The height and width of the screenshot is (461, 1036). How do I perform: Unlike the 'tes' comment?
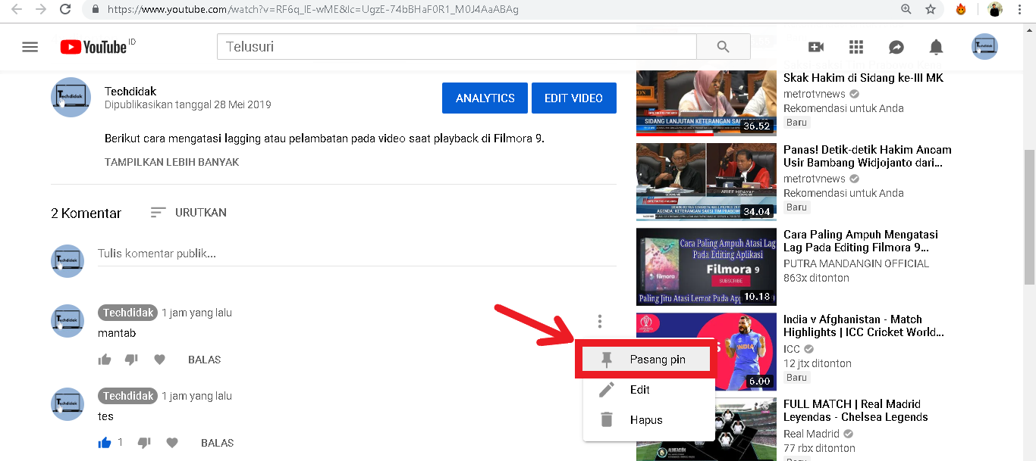pyautogui.click(x=105, y=443)
